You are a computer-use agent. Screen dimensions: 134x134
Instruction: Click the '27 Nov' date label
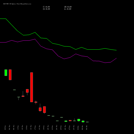tap(69, 128)
